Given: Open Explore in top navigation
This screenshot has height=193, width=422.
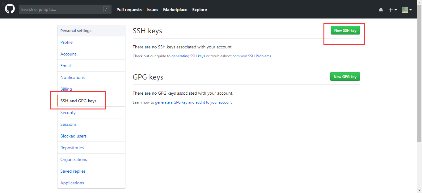Looking at the screenshot, I should [200, 10].
